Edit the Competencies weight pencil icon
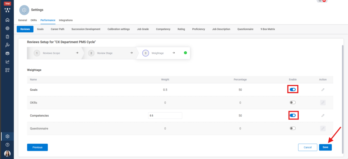 point(323,116)
